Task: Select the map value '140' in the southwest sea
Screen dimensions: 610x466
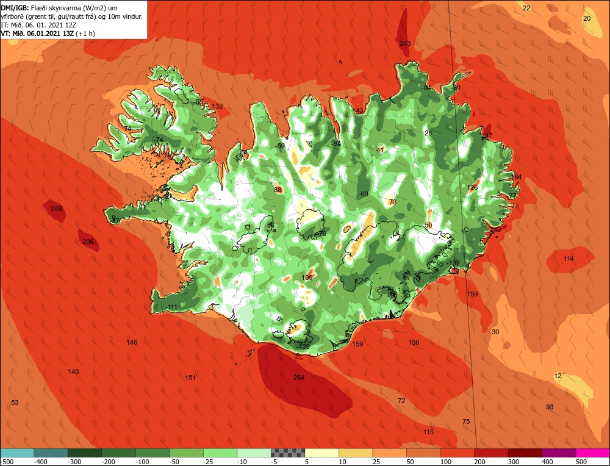Action: point(74,371)
